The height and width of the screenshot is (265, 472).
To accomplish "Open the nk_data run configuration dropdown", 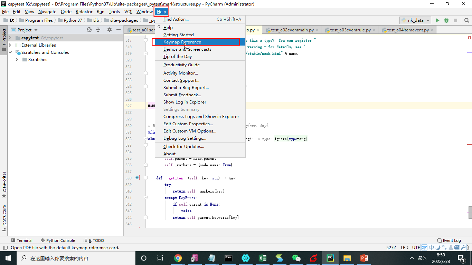I will (x=415, y=20).
